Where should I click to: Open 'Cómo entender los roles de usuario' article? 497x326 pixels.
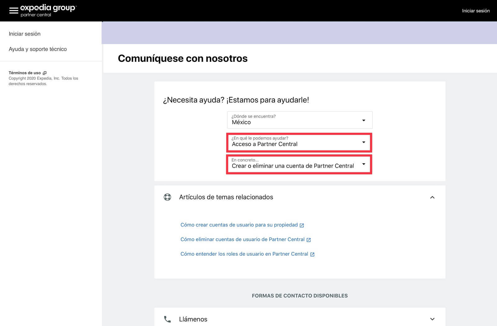(x=244, y=254)
